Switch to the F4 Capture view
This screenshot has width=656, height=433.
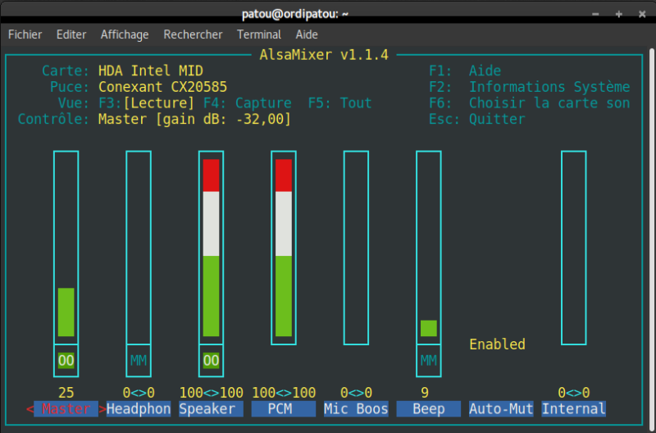pos(248,103)
